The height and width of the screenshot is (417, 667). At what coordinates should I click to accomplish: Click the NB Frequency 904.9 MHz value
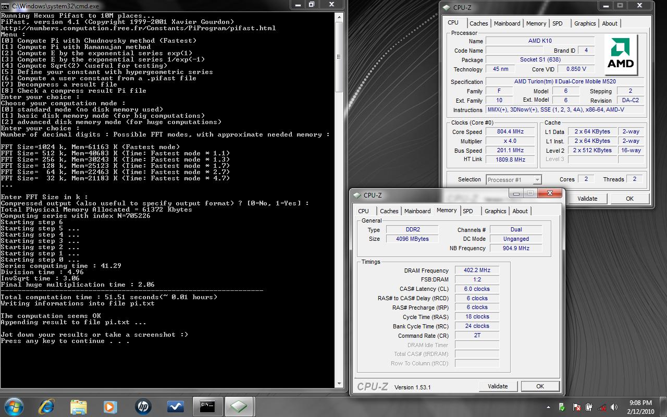516,248
